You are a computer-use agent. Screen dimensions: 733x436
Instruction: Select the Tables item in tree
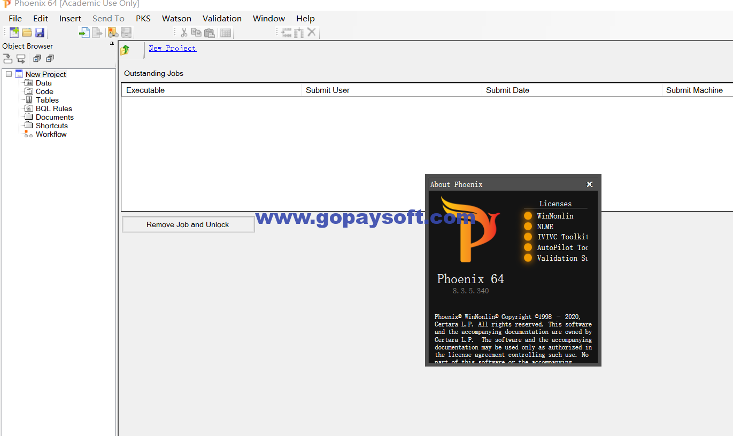(x=47, y=100)
